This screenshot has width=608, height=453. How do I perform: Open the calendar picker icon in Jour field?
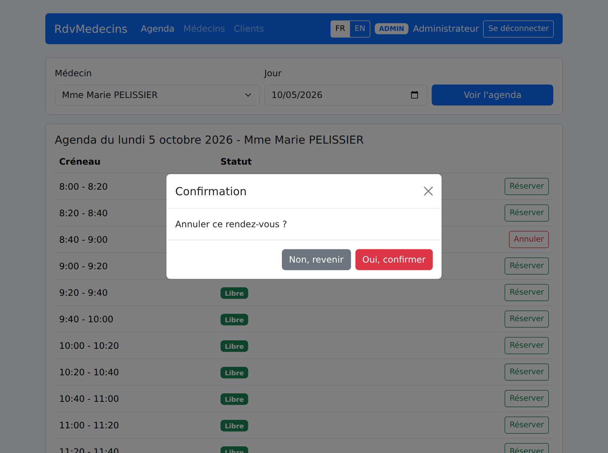[x=415, y=95]
